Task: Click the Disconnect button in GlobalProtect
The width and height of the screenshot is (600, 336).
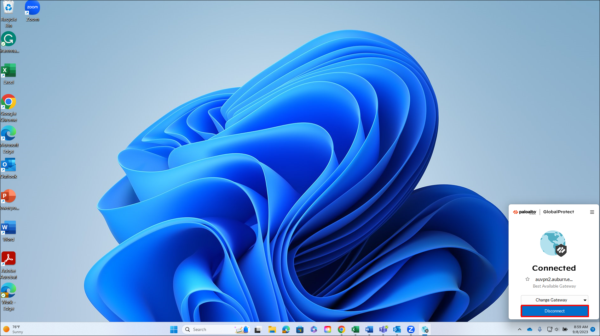Action: click(x=554, y=311)
